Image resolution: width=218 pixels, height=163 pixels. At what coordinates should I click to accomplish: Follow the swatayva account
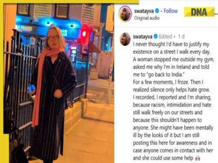click(171, 11)
